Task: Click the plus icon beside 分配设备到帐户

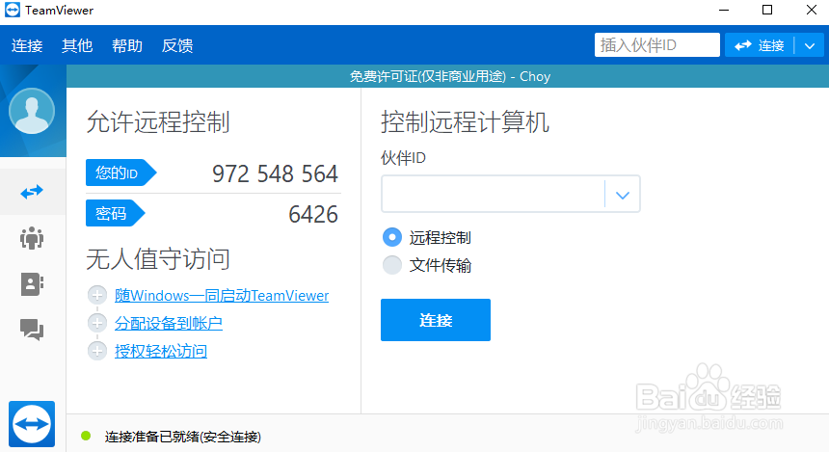Action: 97,323
